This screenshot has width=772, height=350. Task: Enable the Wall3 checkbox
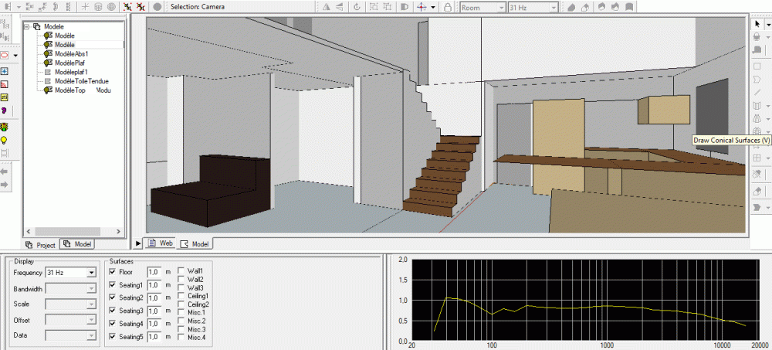[x=181, y=287]
